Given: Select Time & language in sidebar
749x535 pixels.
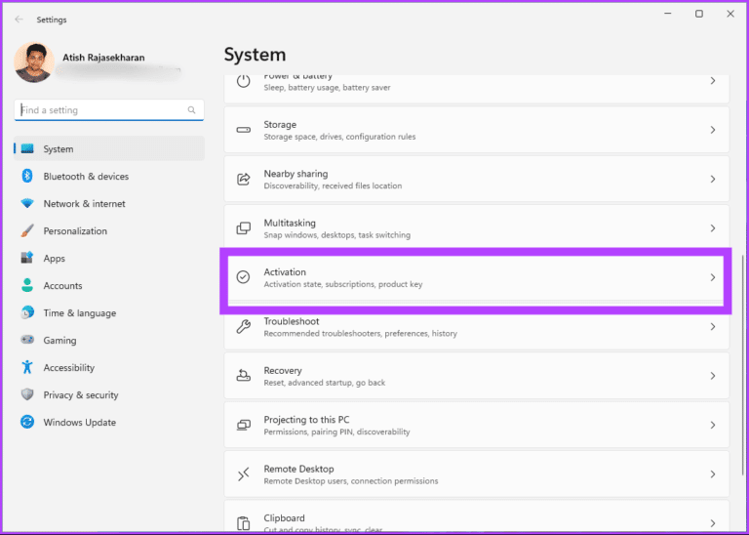Looking at the screenshot, I should 79,313.
